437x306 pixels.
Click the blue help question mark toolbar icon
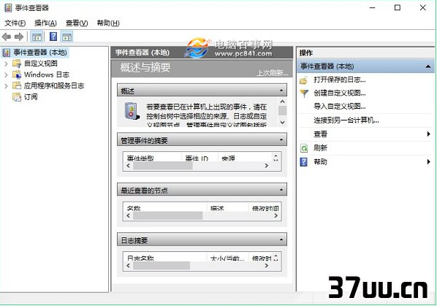point(53,37)
